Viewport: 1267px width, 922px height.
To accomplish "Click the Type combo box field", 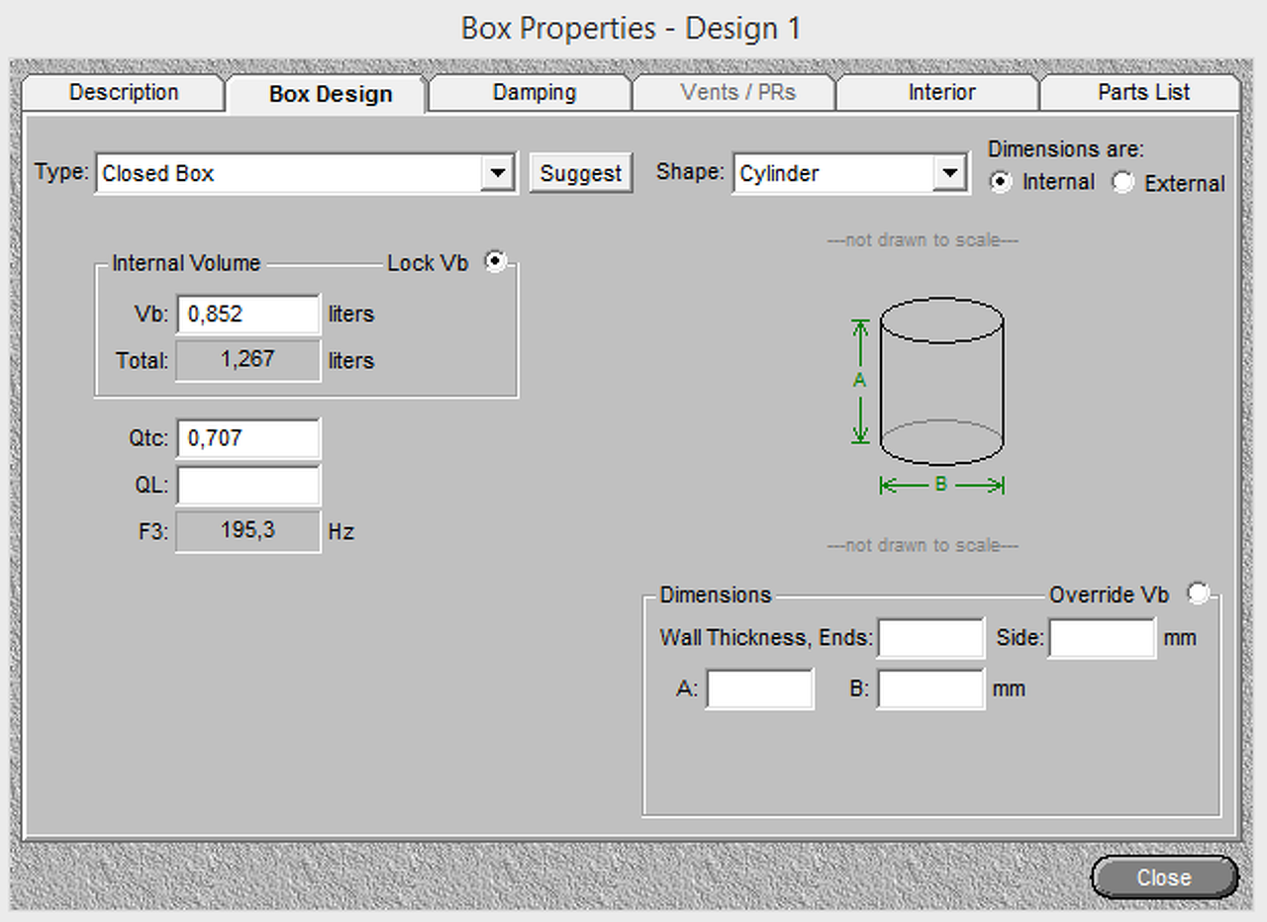I will pos(306,174).
